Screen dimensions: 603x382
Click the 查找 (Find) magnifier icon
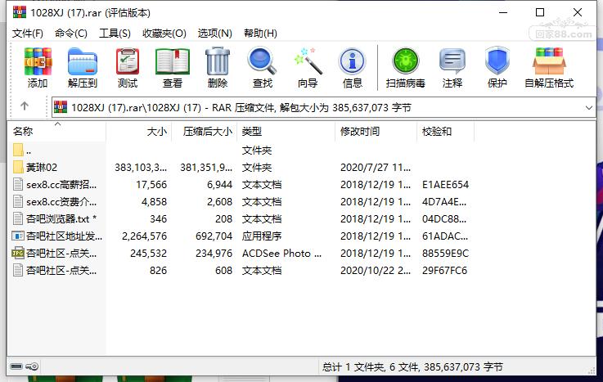(x=263, y=61)
